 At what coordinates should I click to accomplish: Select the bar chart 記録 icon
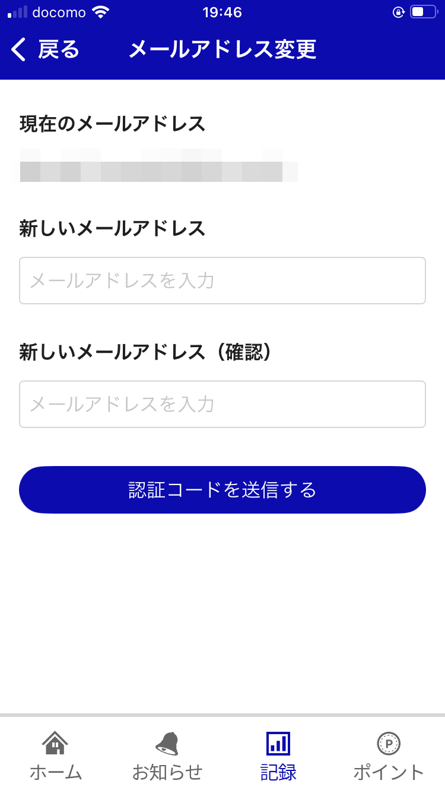click(x=278, y=743)
